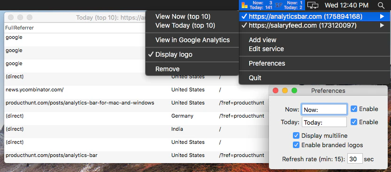Image resolution: width=391 pixels, height=172 pixels.
Task: Quit the Analytics Bar app
Action: pos(255,78)
